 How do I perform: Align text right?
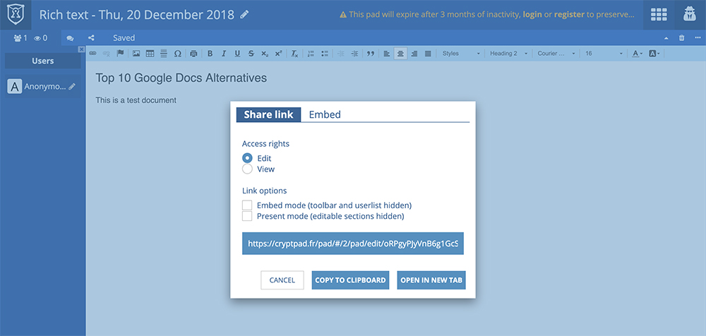pyautogui.click(x=414, y=53)
